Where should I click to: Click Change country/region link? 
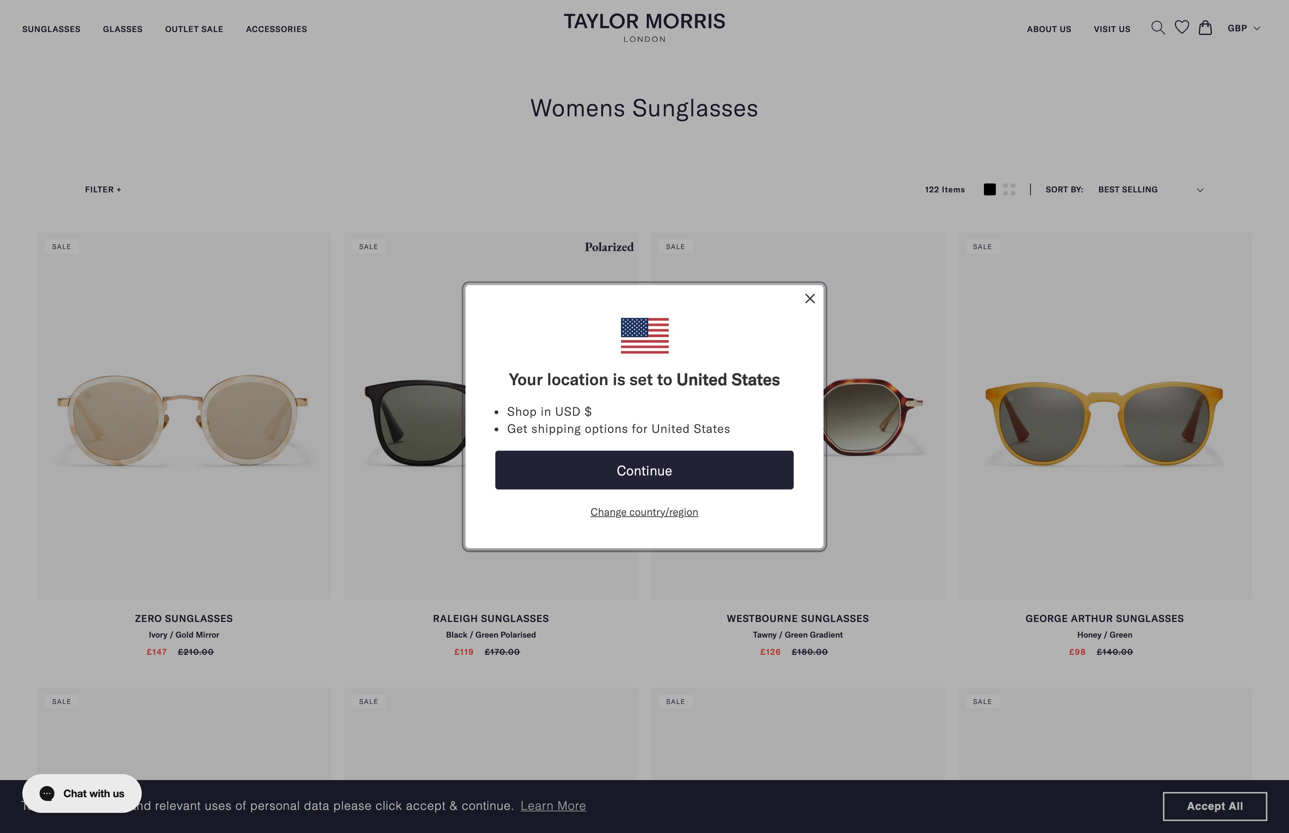point(644,512)
